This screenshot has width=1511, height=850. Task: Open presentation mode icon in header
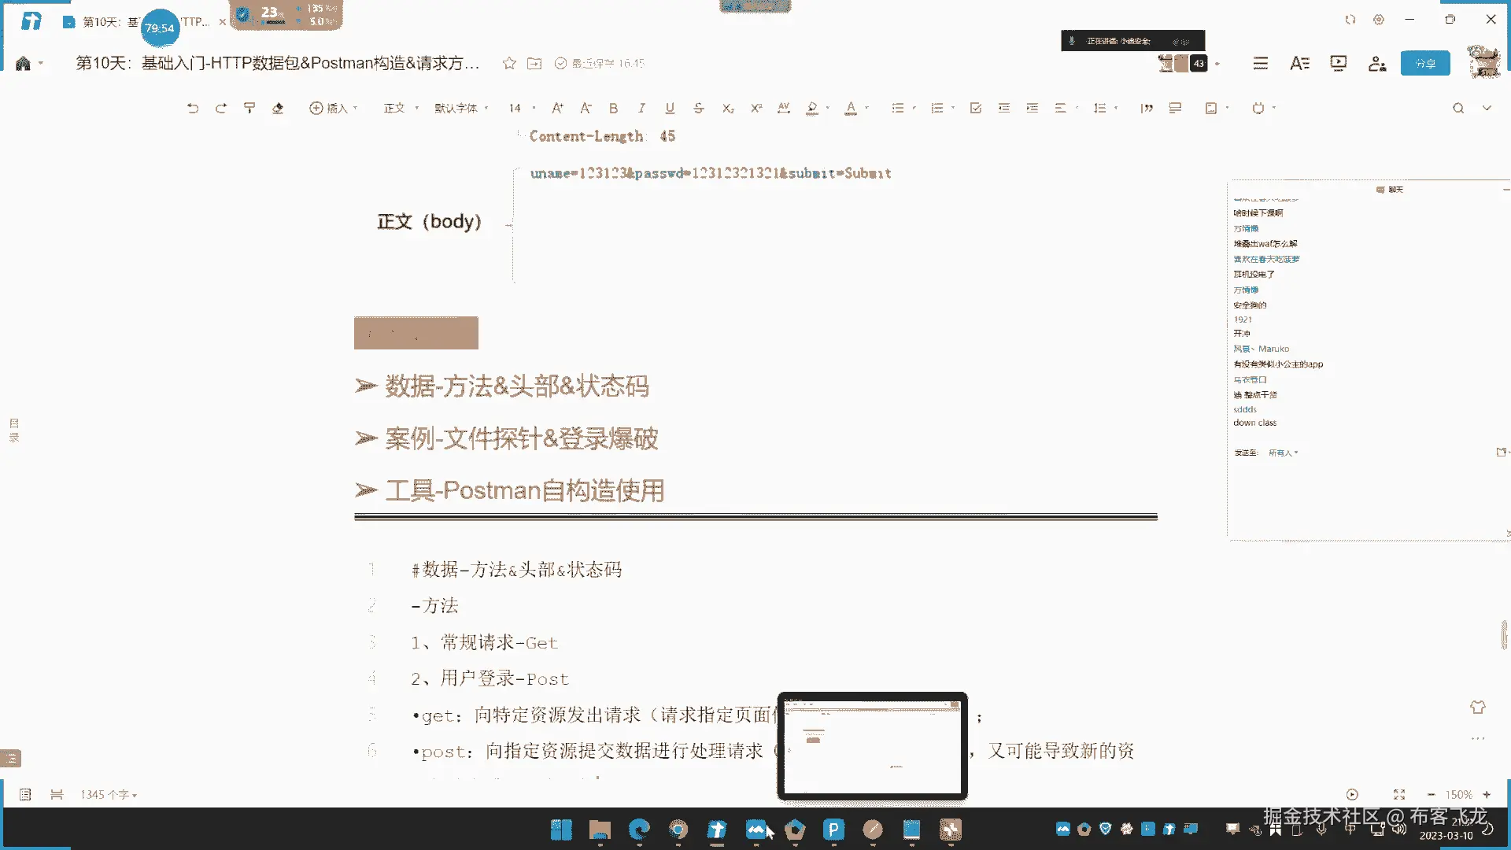point(1338,64)
